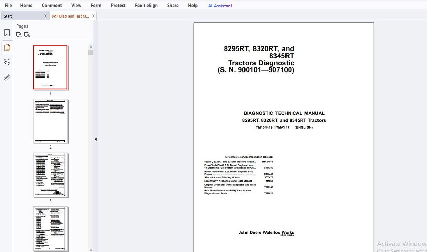Open the Bookmarks panel

[x=7, y=32]
